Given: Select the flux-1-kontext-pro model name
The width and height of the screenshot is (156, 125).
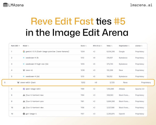Looking at the screenshot, I should 35,101.
